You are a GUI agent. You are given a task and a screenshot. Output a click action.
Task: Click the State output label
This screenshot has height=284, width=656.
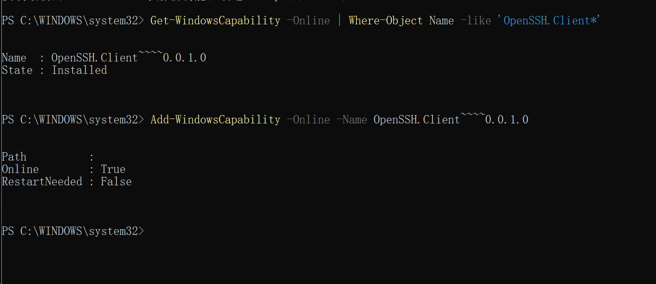click(17, 70)
